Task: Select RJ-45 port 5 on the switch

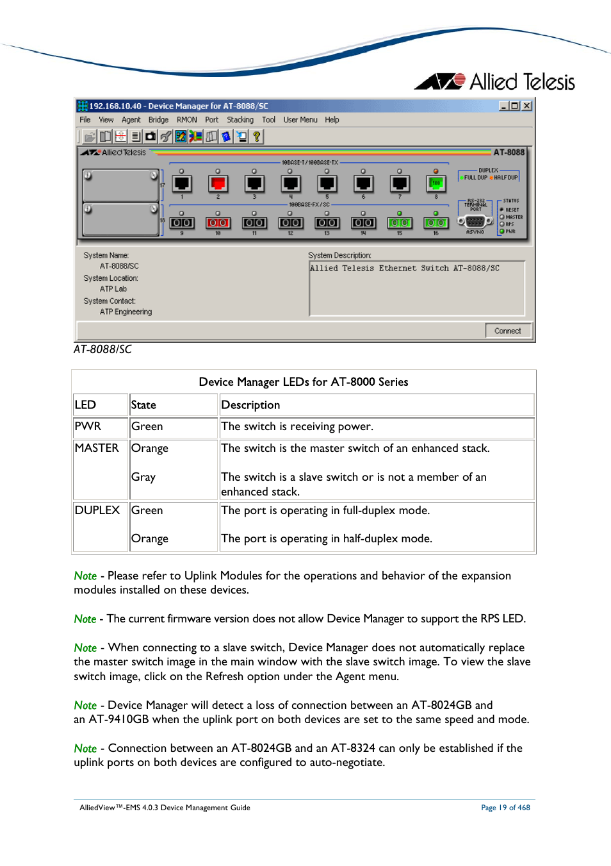Action: [x=327, y=184]
